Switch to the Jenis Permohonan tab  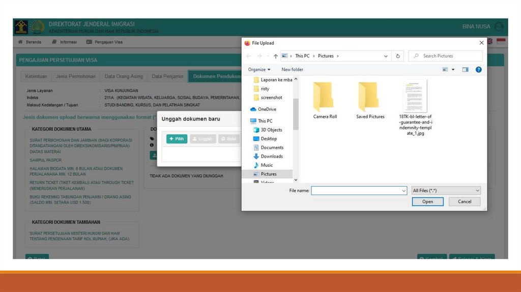76,76
